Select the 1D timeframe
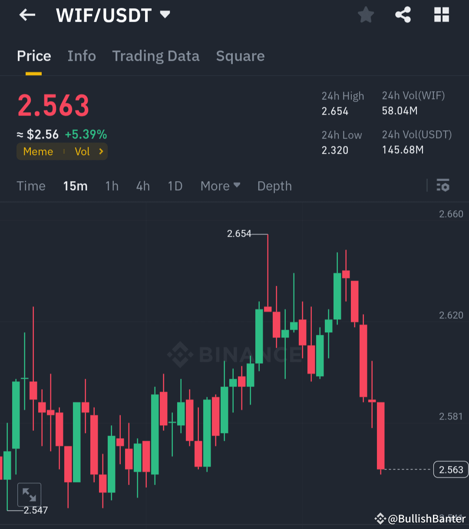469x529 pixels. pos(175,185)
